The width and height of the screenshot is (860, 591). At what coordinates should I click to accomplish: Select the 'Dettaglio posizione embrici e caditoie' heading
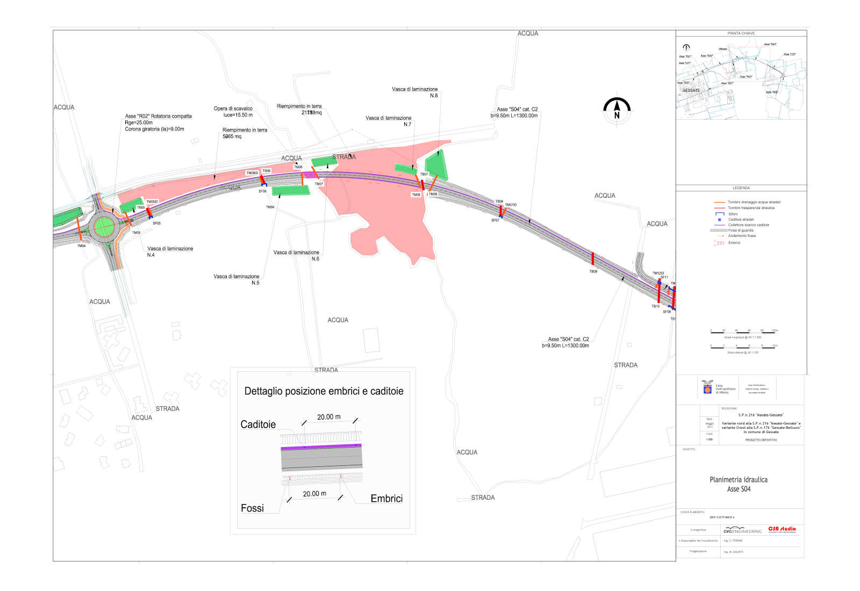(324, 391)
